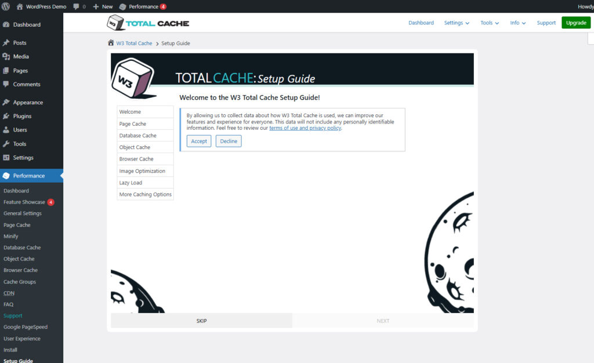
Task: Click the W3 Total Cache header logo
Action: [x=148, y=23]
